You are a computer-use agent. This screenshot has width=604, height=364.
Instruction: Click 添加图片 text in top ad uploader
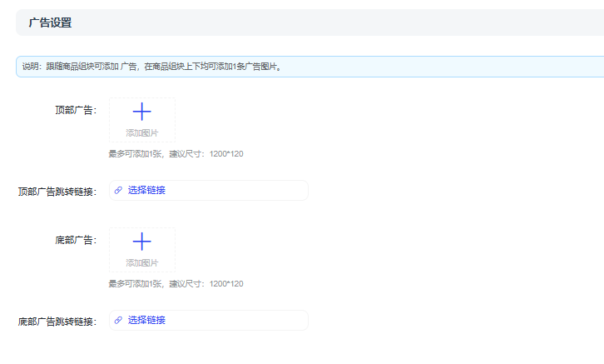coord(142,133)
